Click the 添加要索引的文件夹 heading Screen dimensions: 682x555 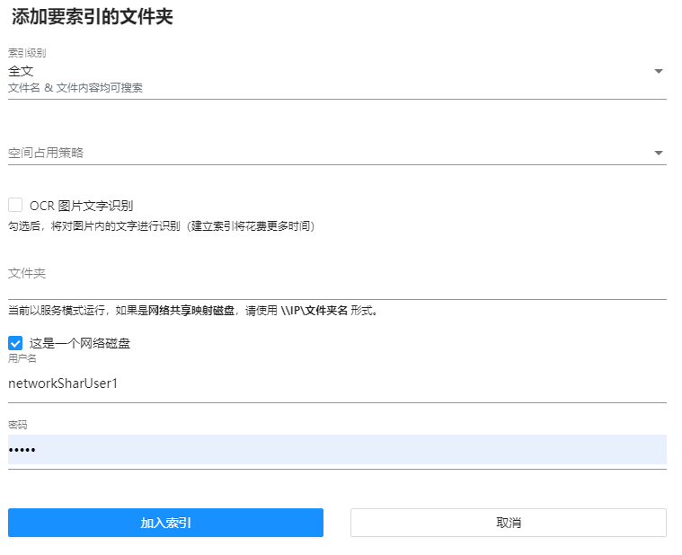point(92,16)
